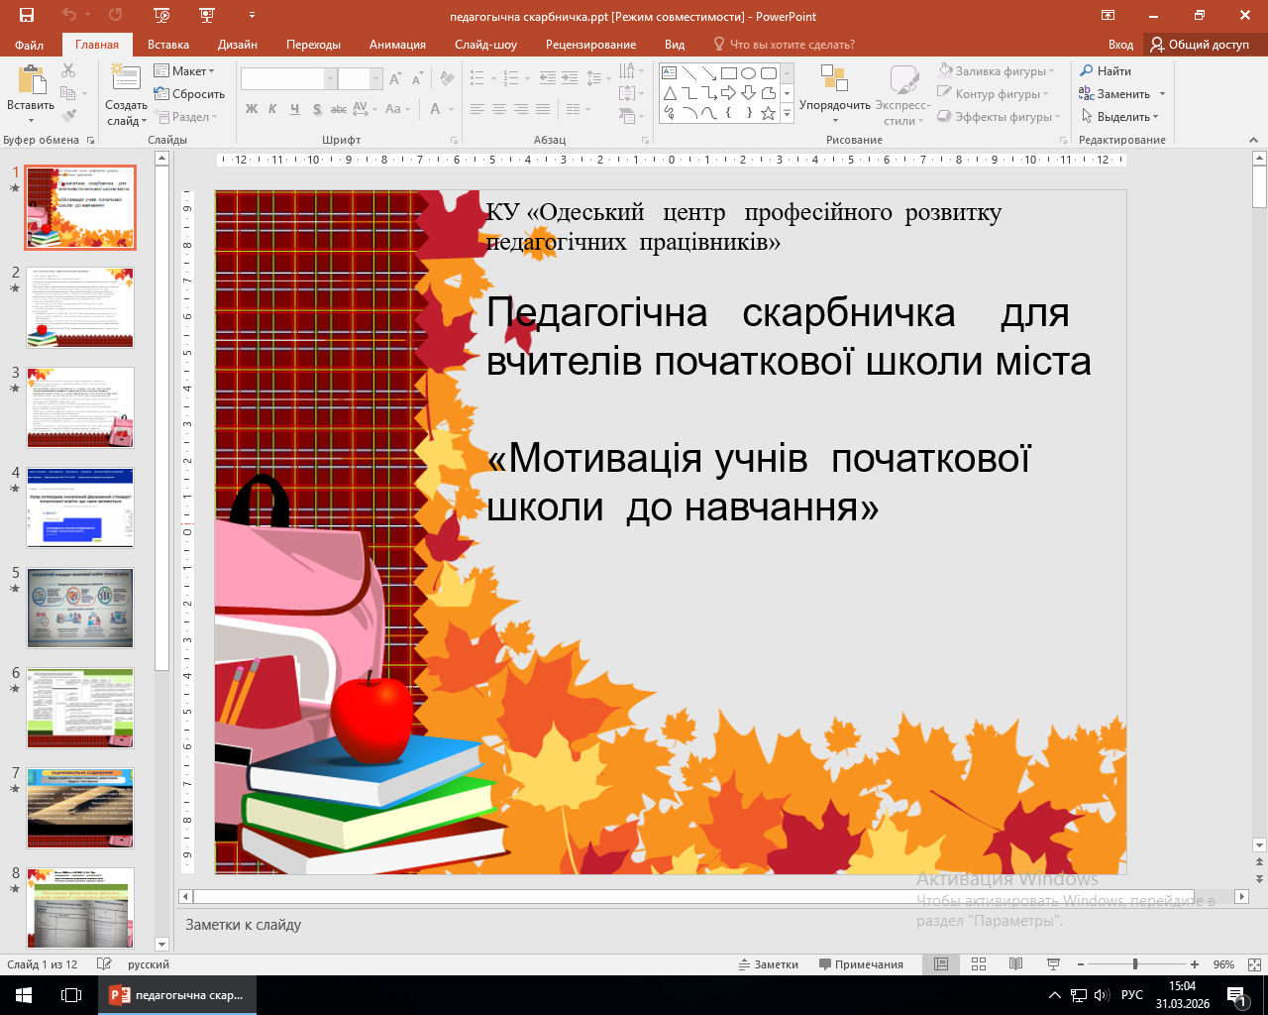
Task: Toggle Normal view button in status bar
Action: tap(941, 964)
